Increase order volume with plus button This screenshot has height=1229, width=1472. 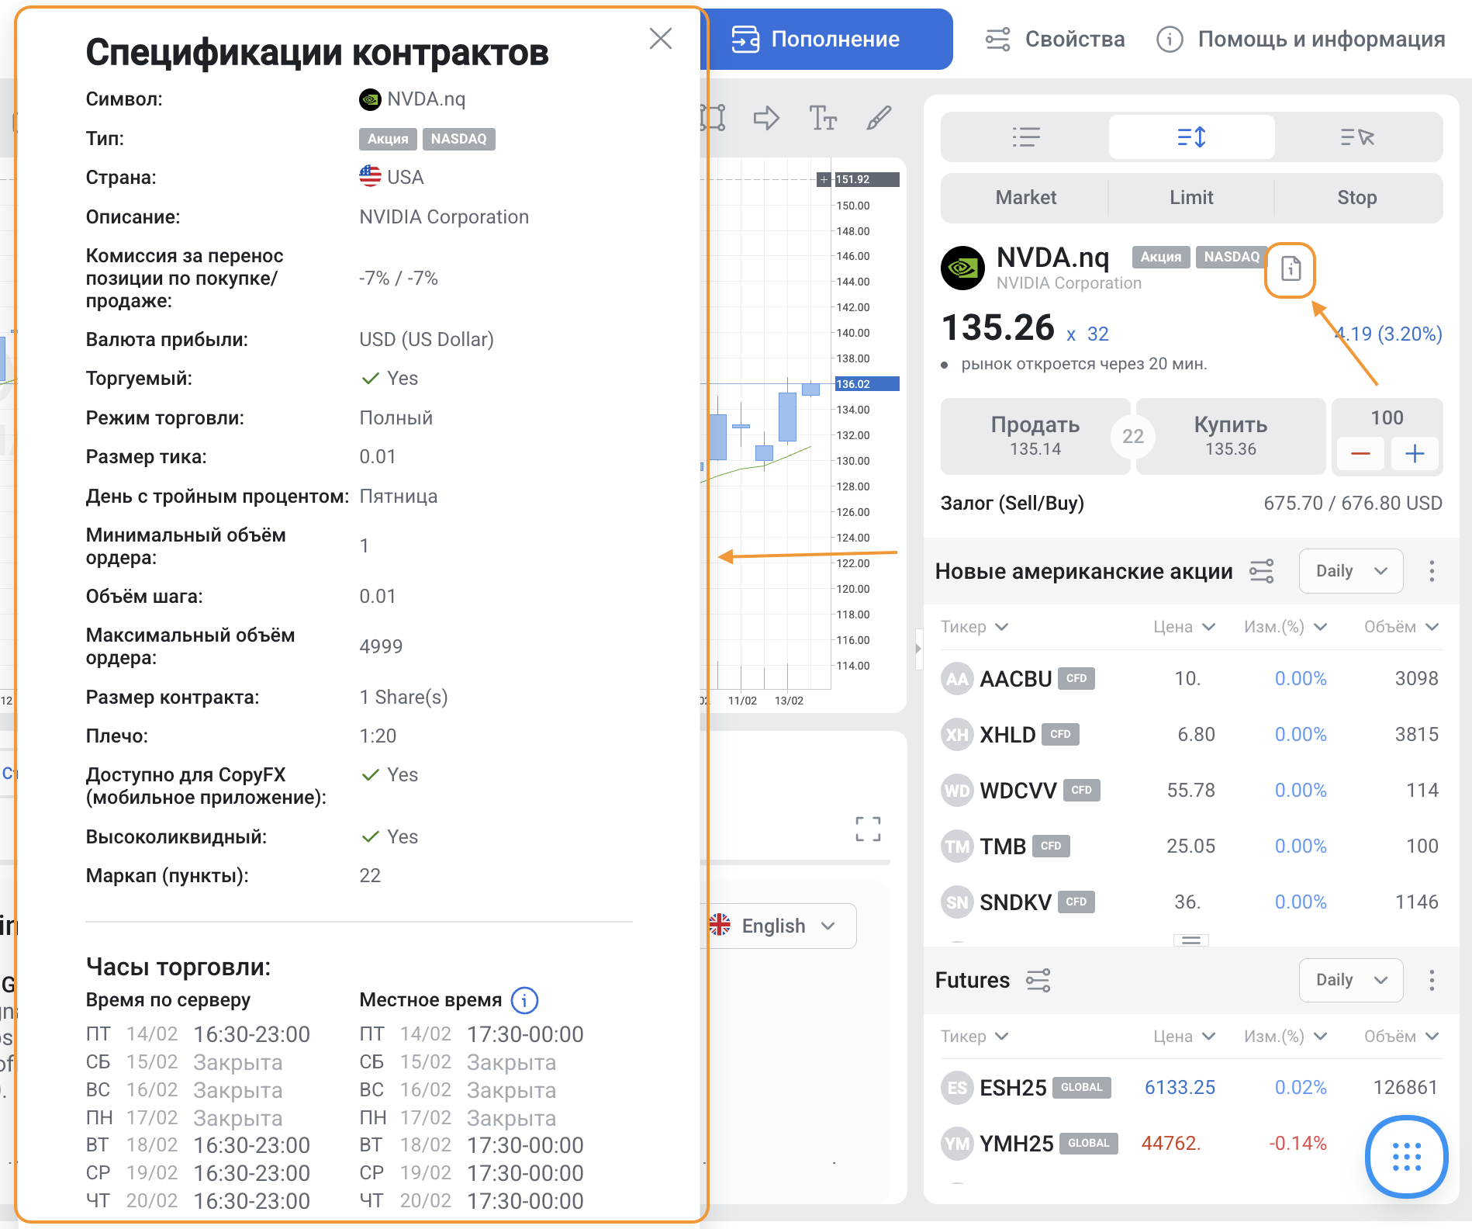[x=1415, y=454]
